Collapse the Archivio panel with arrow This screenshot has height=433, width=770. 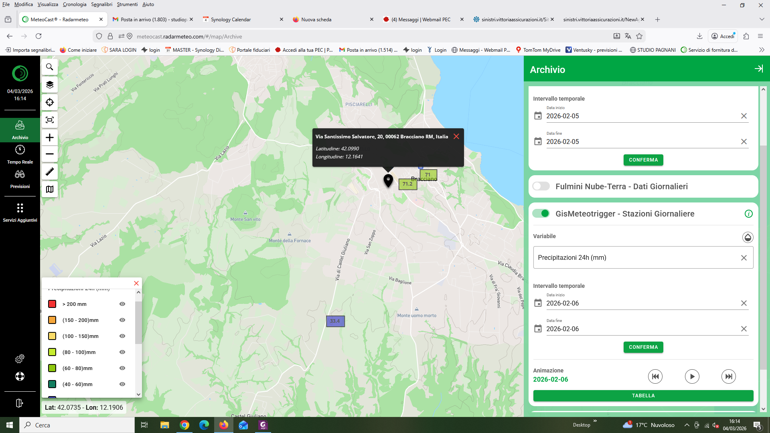tap(758, 69)
